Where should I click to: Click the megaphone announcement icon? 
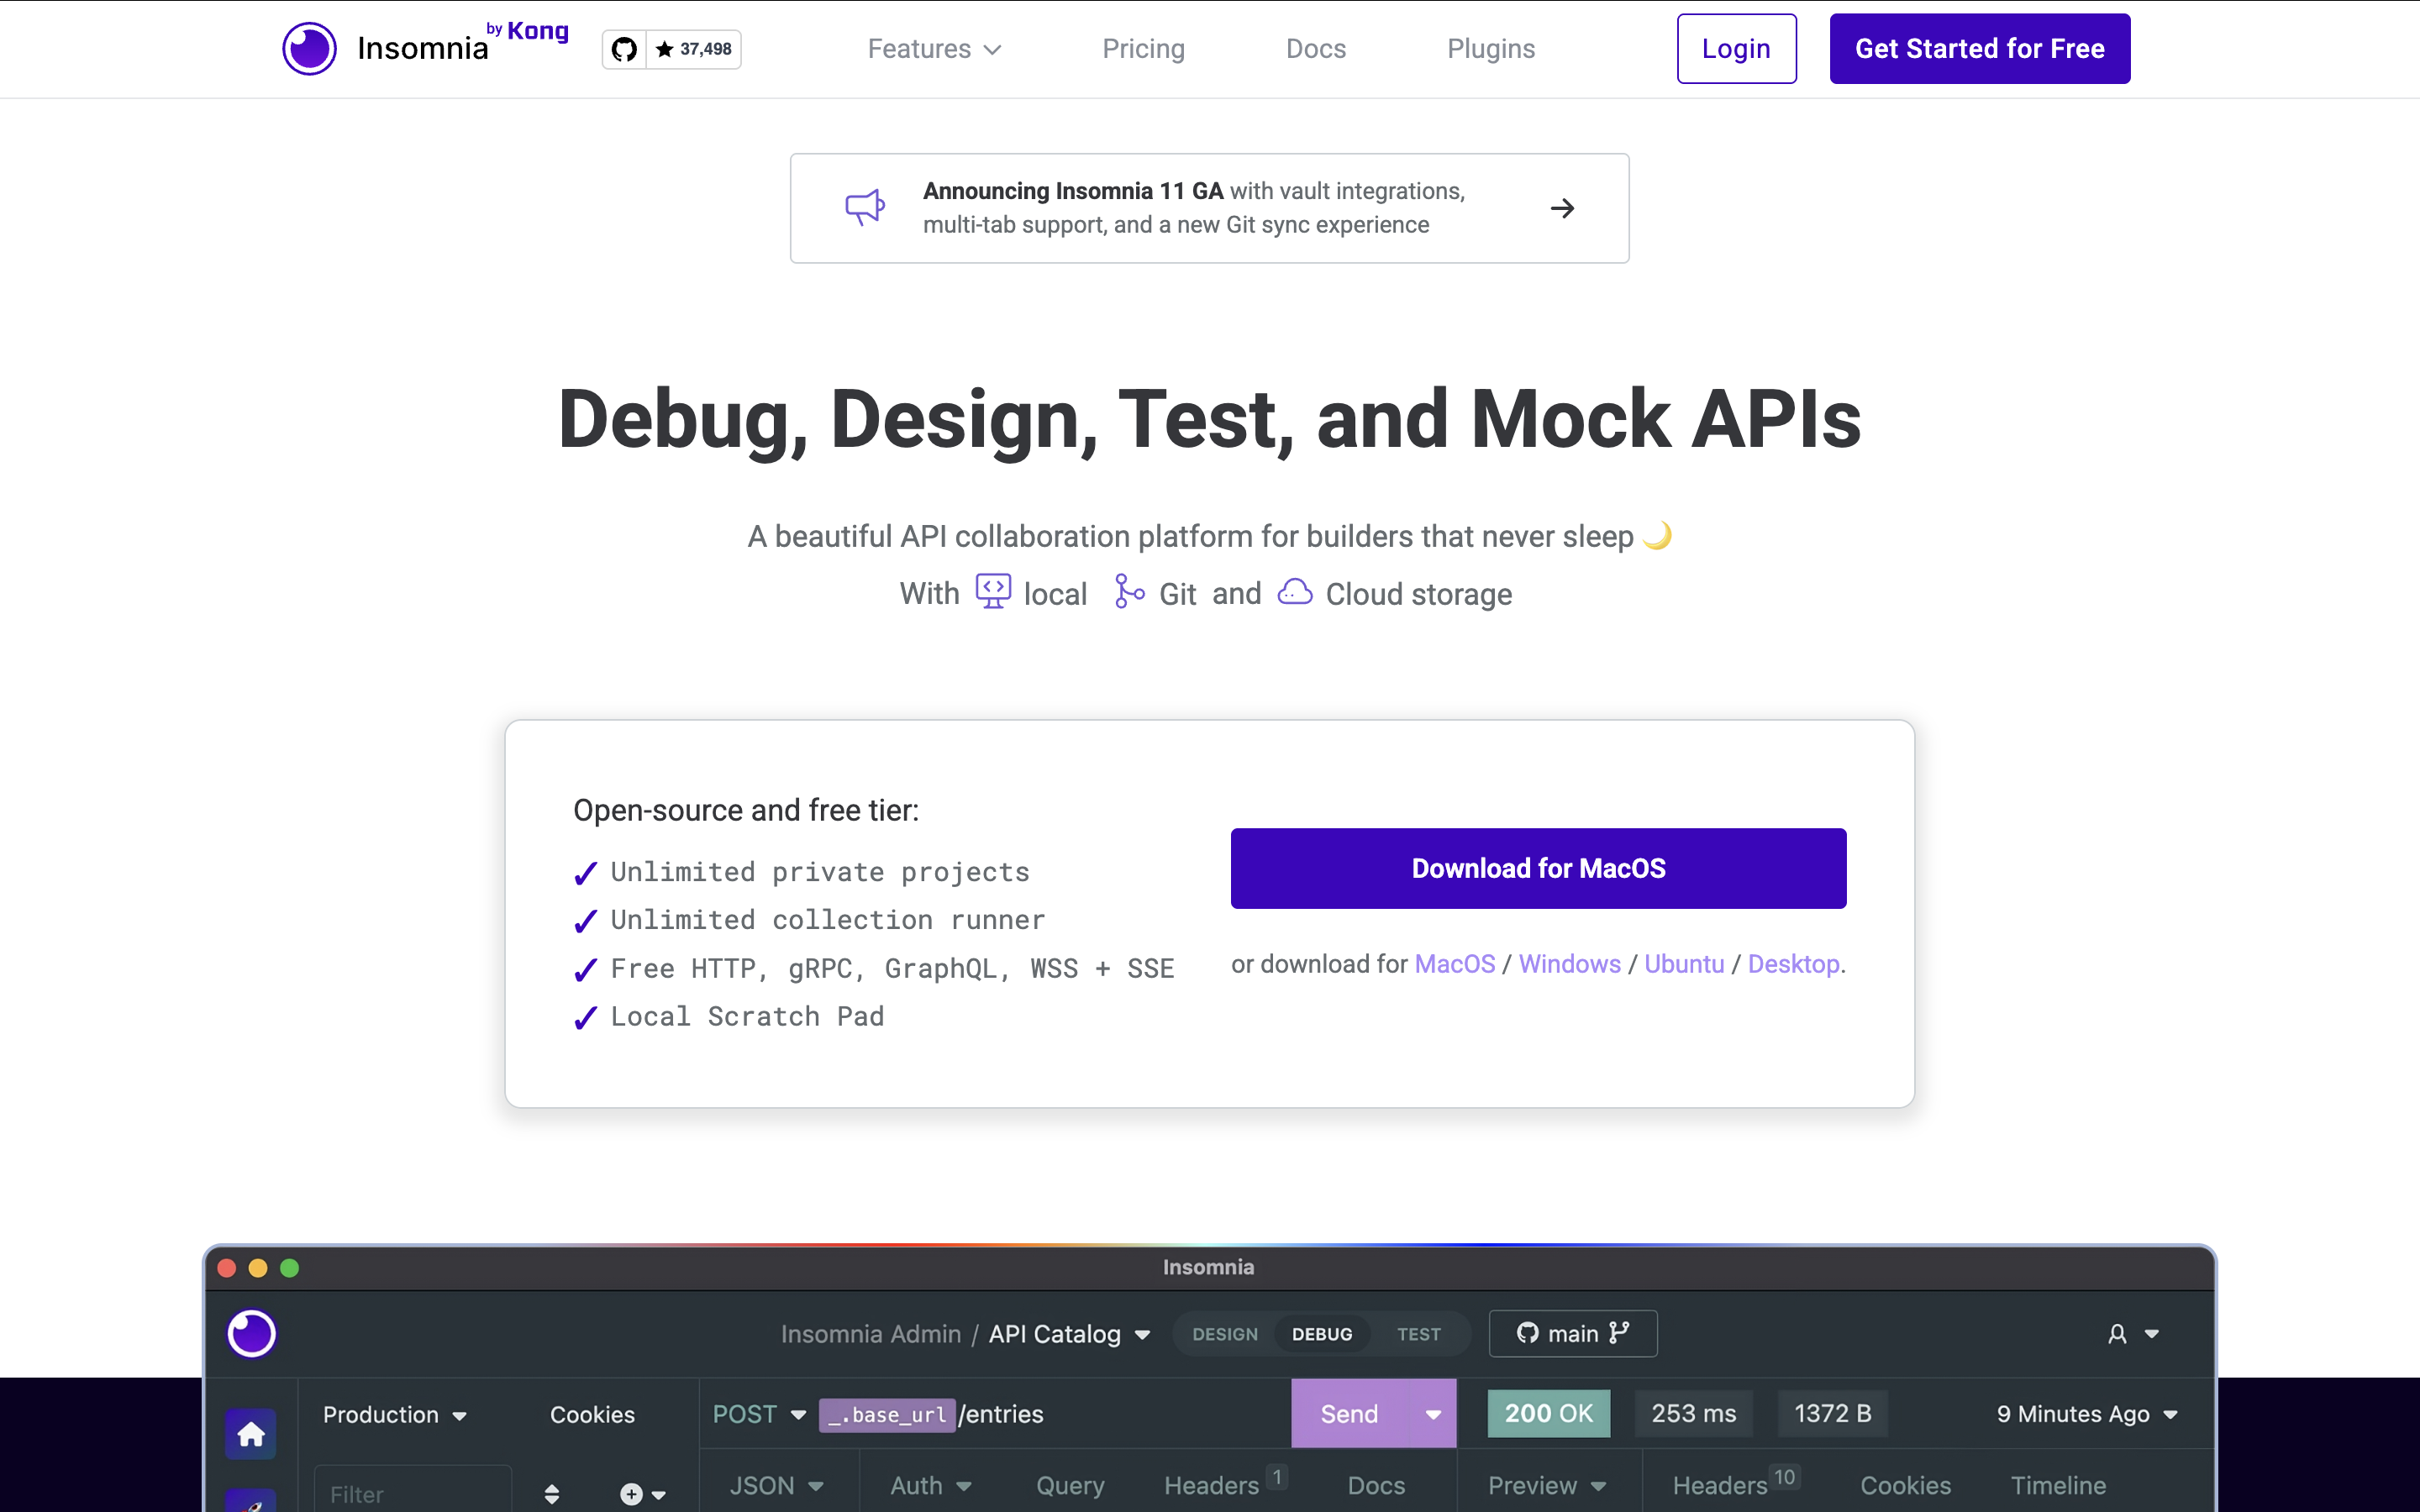pos(864,207)
